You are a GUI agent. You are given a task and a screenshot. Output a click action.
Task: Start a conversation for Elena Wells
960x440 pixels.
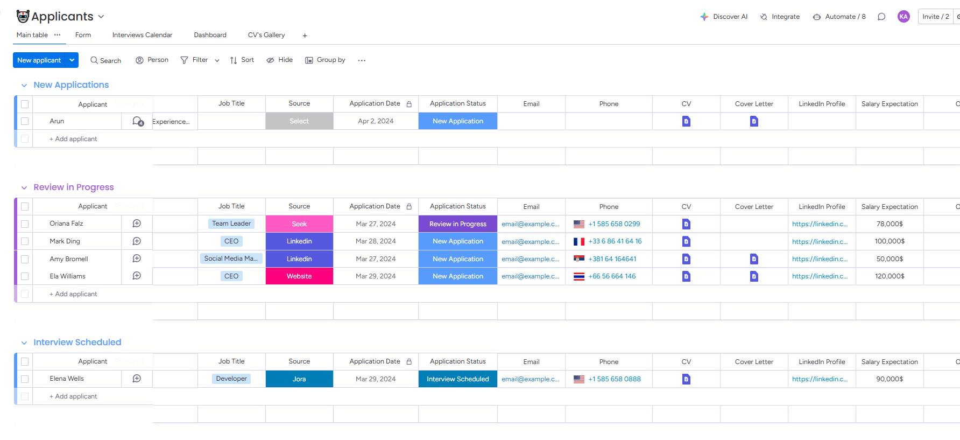(137, 379)
